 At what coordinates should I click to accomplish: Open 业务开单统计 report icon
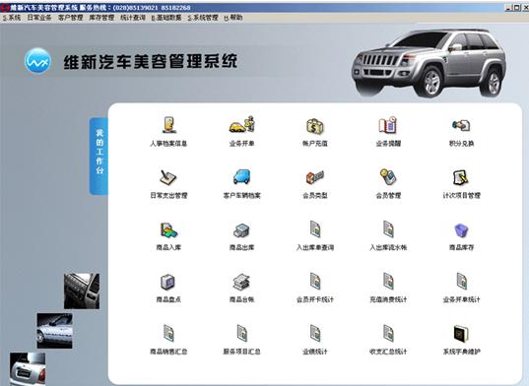click(x=462, y=282)
